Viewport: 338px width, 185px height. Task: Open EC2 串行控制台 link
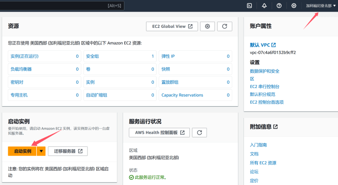[264, 87]
